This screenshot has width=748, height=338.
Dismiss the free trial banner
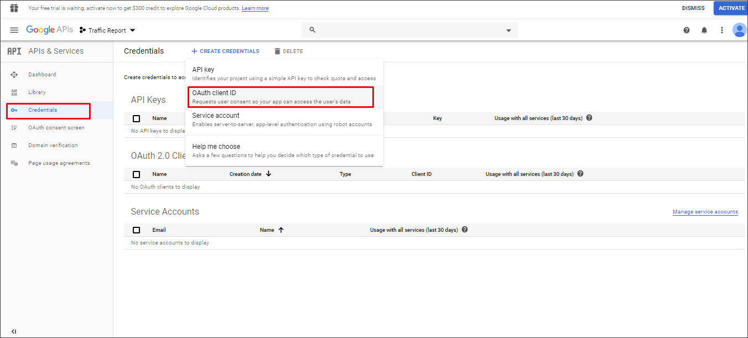click(x=693, y=8)
